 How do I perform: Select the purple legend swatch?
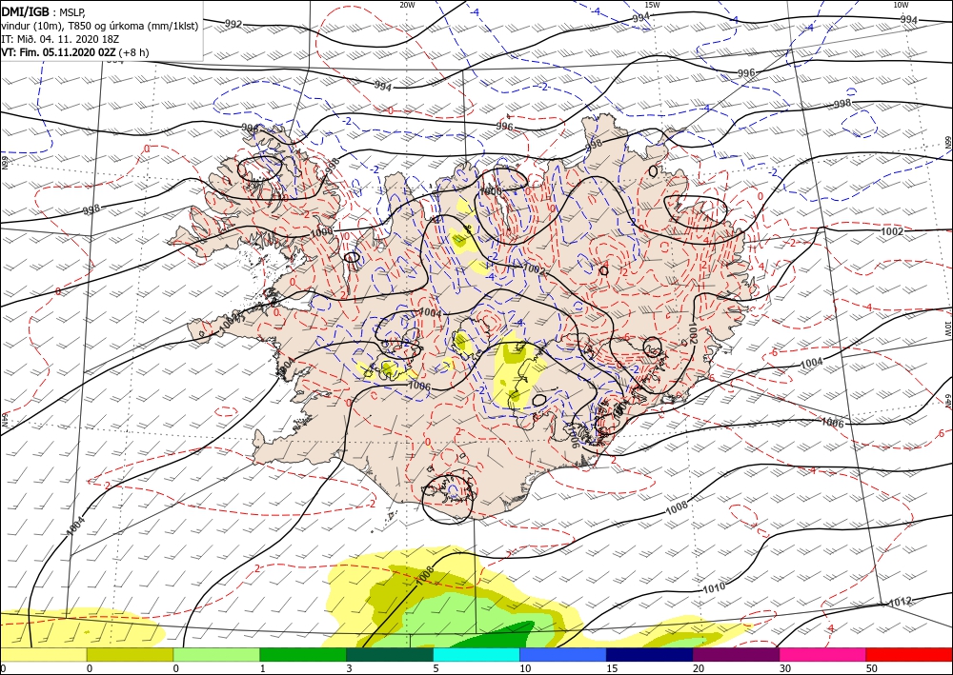coord(736,654)
